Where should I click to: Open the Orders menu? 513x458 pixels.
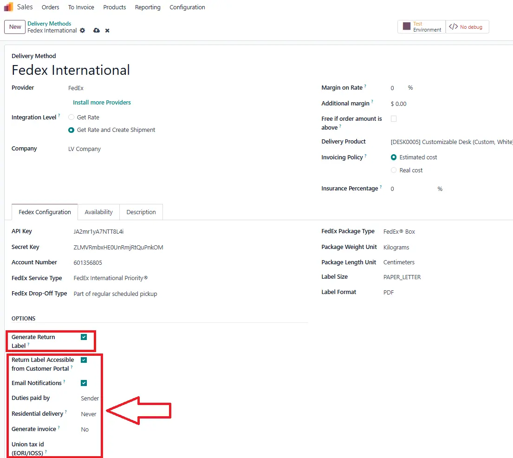pos(51,7)
